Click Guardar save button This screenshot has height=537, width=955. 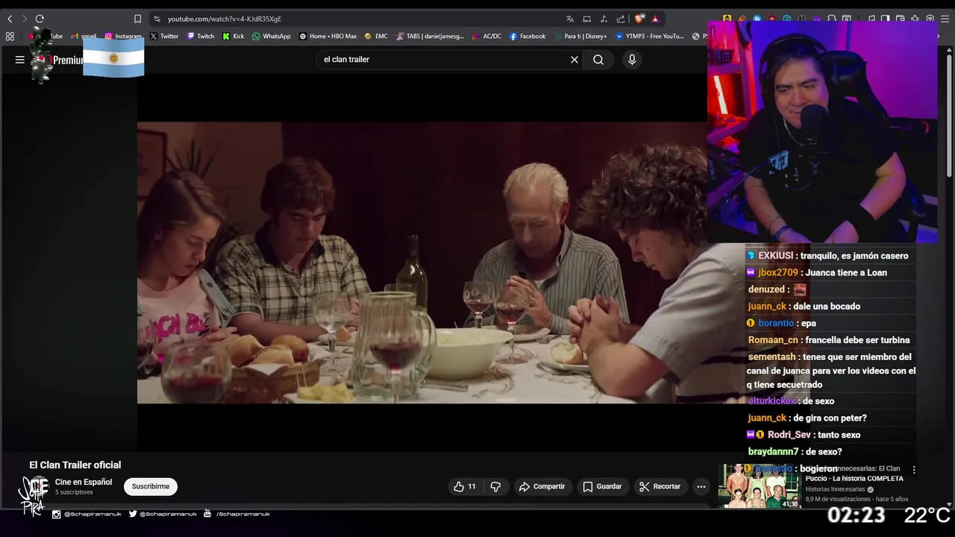(x=601, y=486)
